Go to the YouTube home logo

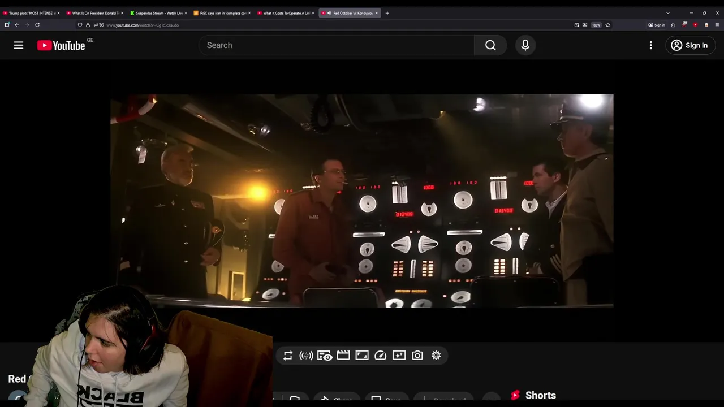pyautogui.click(x=61, y=45)
